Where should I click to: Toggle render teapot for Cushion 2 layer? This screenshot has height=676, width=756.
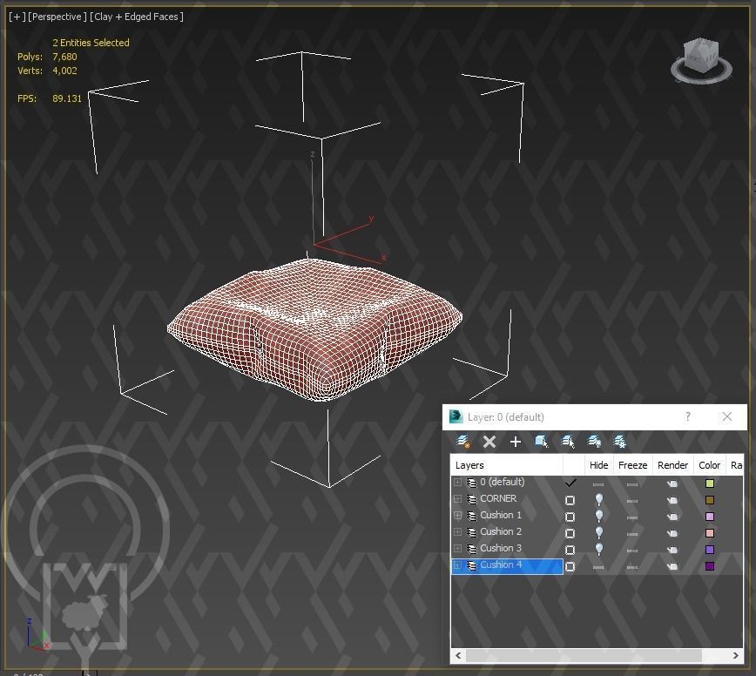pos(672,533)
